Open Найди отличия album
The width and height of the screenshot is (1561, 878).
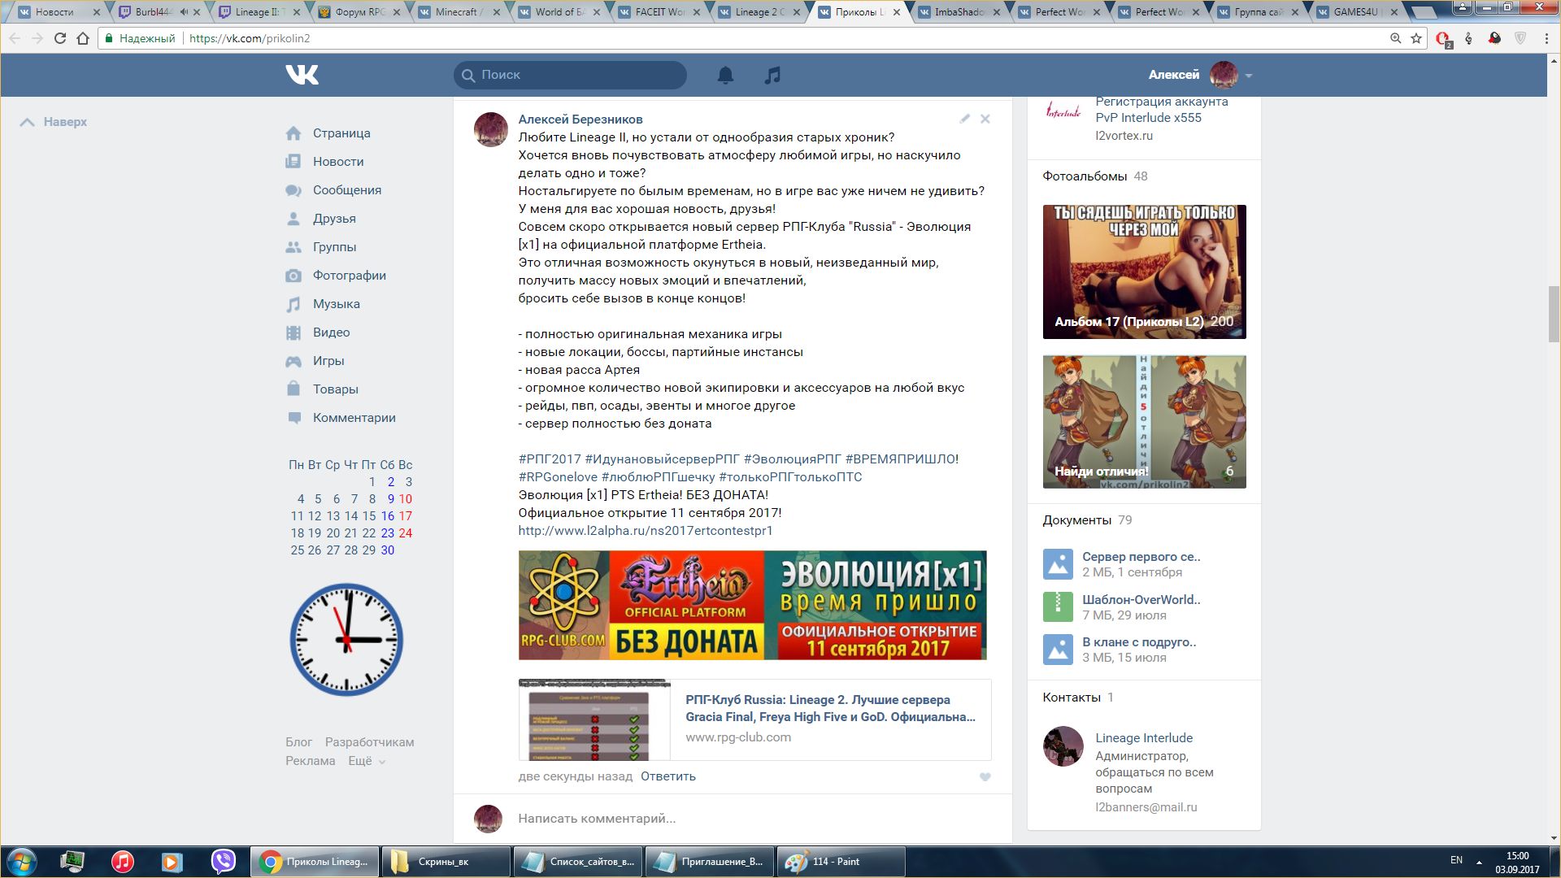point(1144,422)
